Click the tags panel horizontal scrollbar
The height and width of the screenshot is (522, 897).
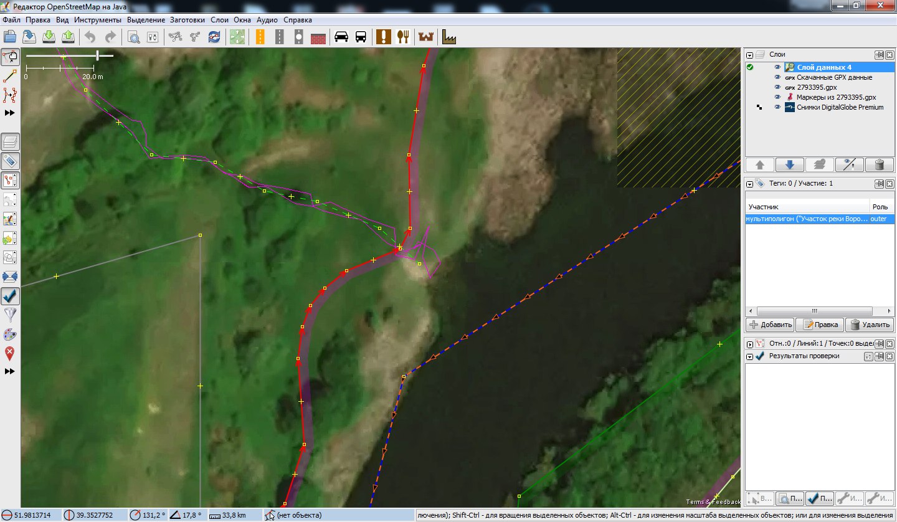[814, 310]
